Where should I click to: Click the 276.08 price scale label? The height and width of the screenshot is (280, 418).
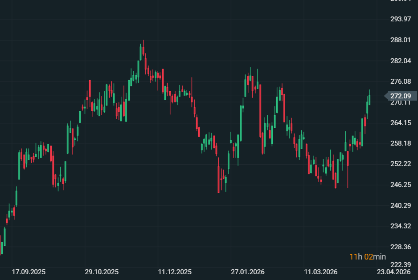[x=400, y=81]
